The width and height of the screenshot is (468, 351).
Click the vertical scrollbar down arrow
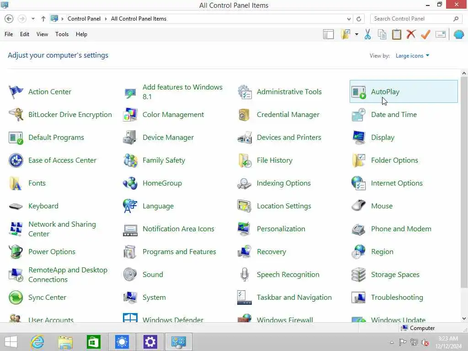(x=464, y=319)
